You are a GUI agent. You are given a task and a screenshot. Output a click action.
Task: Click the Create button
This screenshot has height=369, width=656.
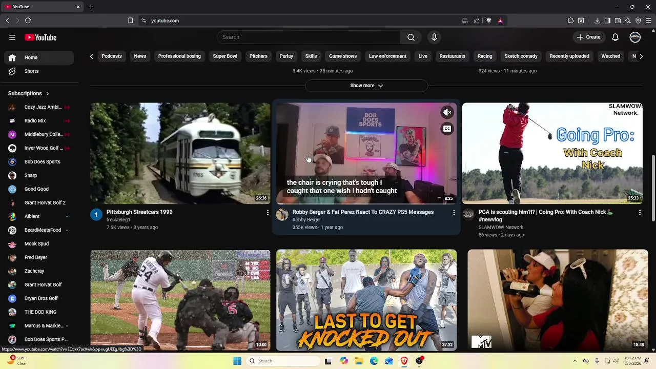588,37
